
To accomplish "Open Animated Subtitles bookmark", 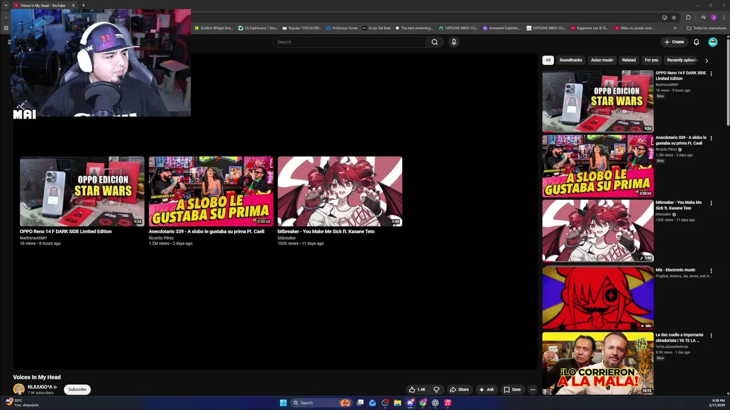I will [501, 28].
